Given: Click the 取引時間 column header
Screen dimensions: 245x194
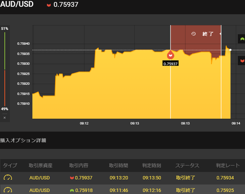Looking at the screenshot, I should 118,165.
